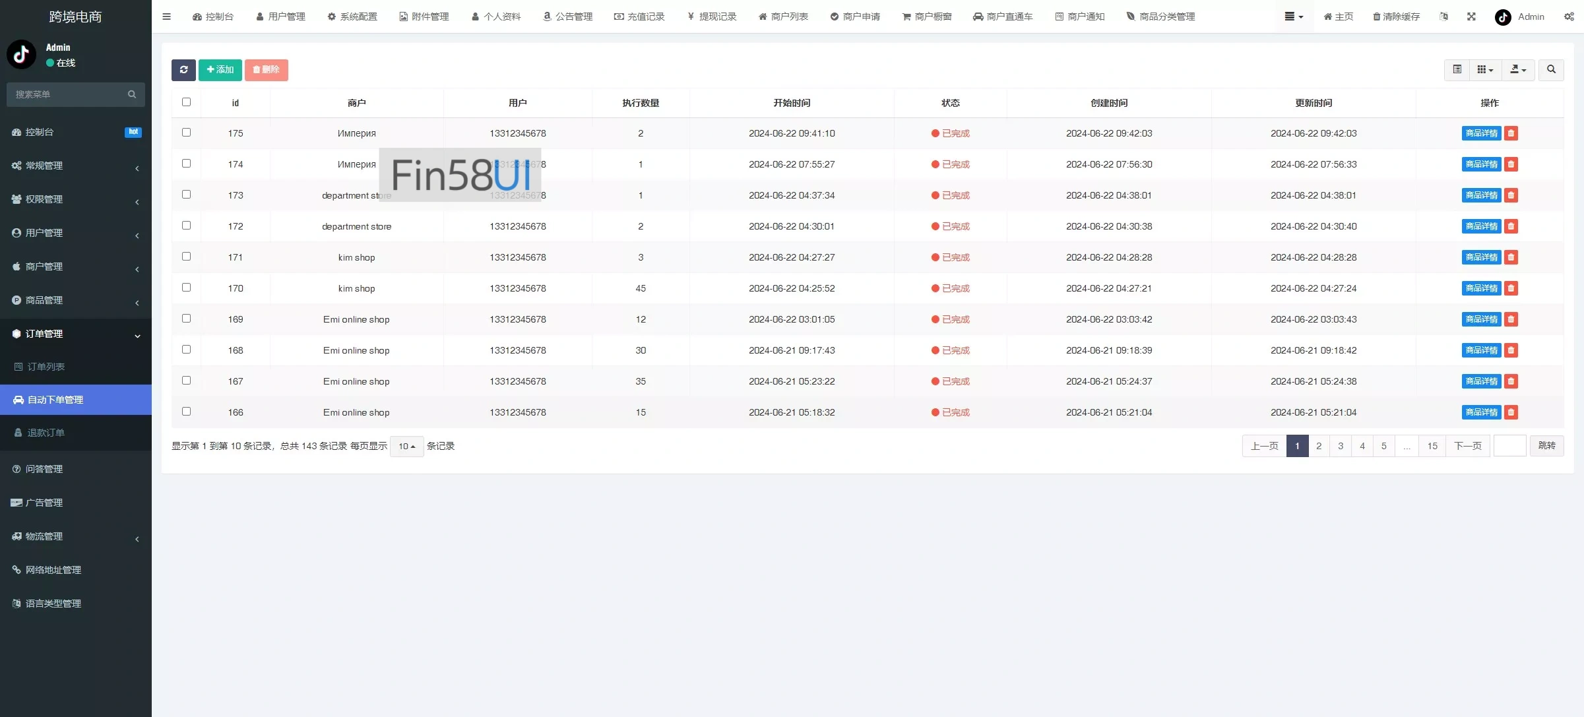Click the sidebar hamburger toggle icon
Screen dimensions: 1584x717
[167, 16]
